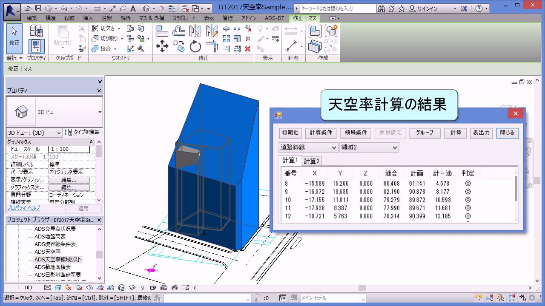Open the 解析 ribbon tab
Viewport: 545px width, 306px height.
(x=126, y=18)
